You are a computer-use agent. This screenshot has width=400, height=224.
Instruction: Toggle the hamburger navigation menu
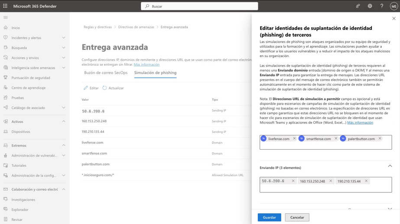pyautogui.click(x=6, y=17)
